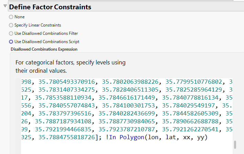Image resolution: width=244 pixels, height=154 pixels.
Task: Click value 35.7844582605309 in script
Action: [190, 113]
